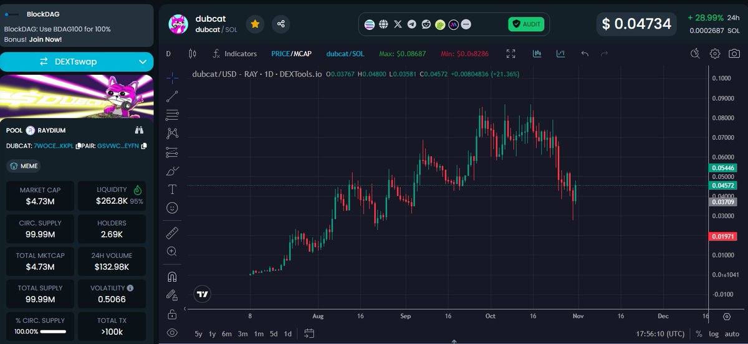Expand the DEXTswap dropdown
This screenshot has height=344, width=748.
pyautogui.click(x=143, y=62)
